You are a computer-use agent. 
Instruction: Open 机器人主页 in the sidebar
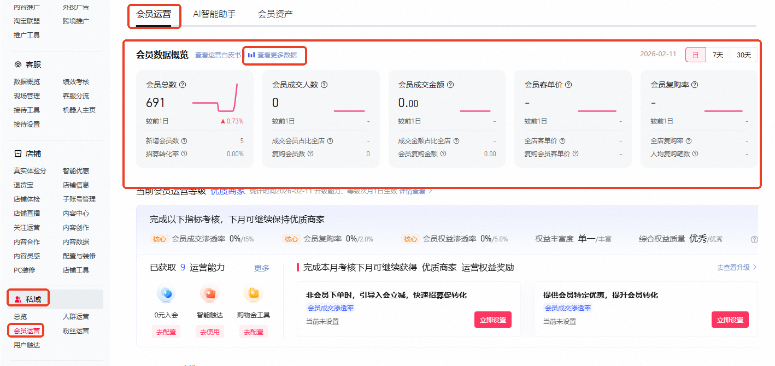pos(79,110)
